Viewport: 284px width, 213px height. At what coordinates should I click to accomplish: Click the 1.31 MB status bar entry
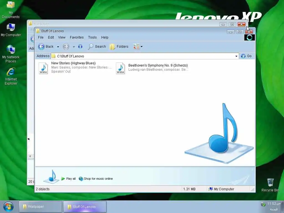189,189
